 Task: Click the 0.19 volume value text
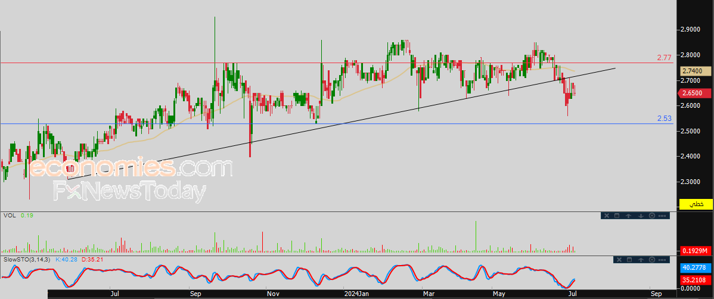pyautogui.click(x=26, y=215)
